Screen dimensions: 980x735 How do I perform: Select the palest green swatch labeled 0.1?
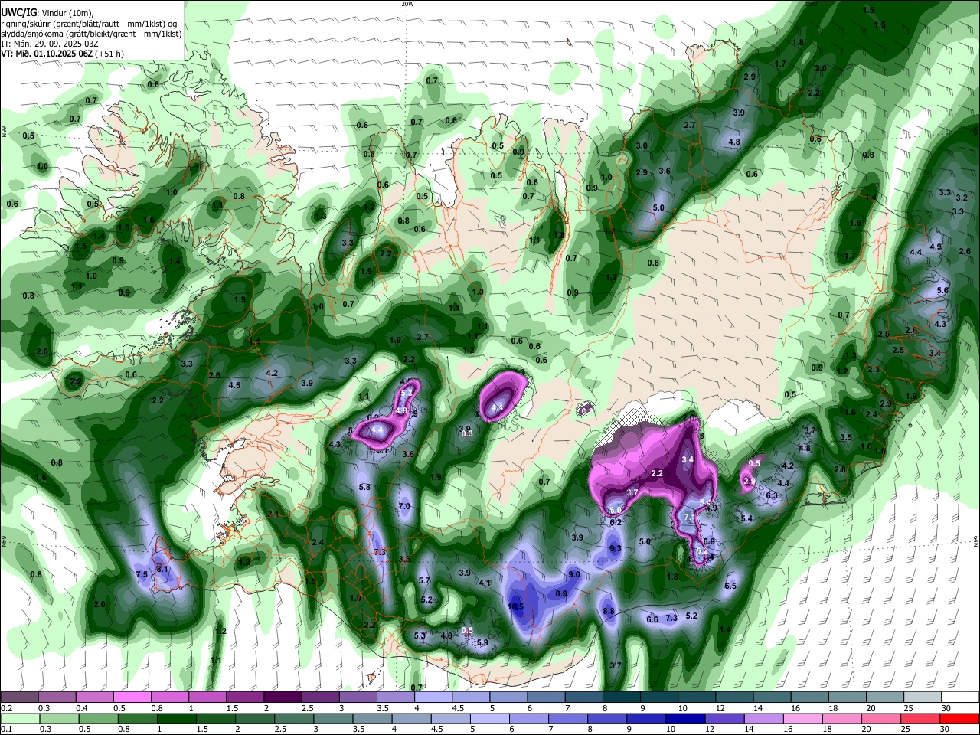pyautogui.click(x=20, y=718)
